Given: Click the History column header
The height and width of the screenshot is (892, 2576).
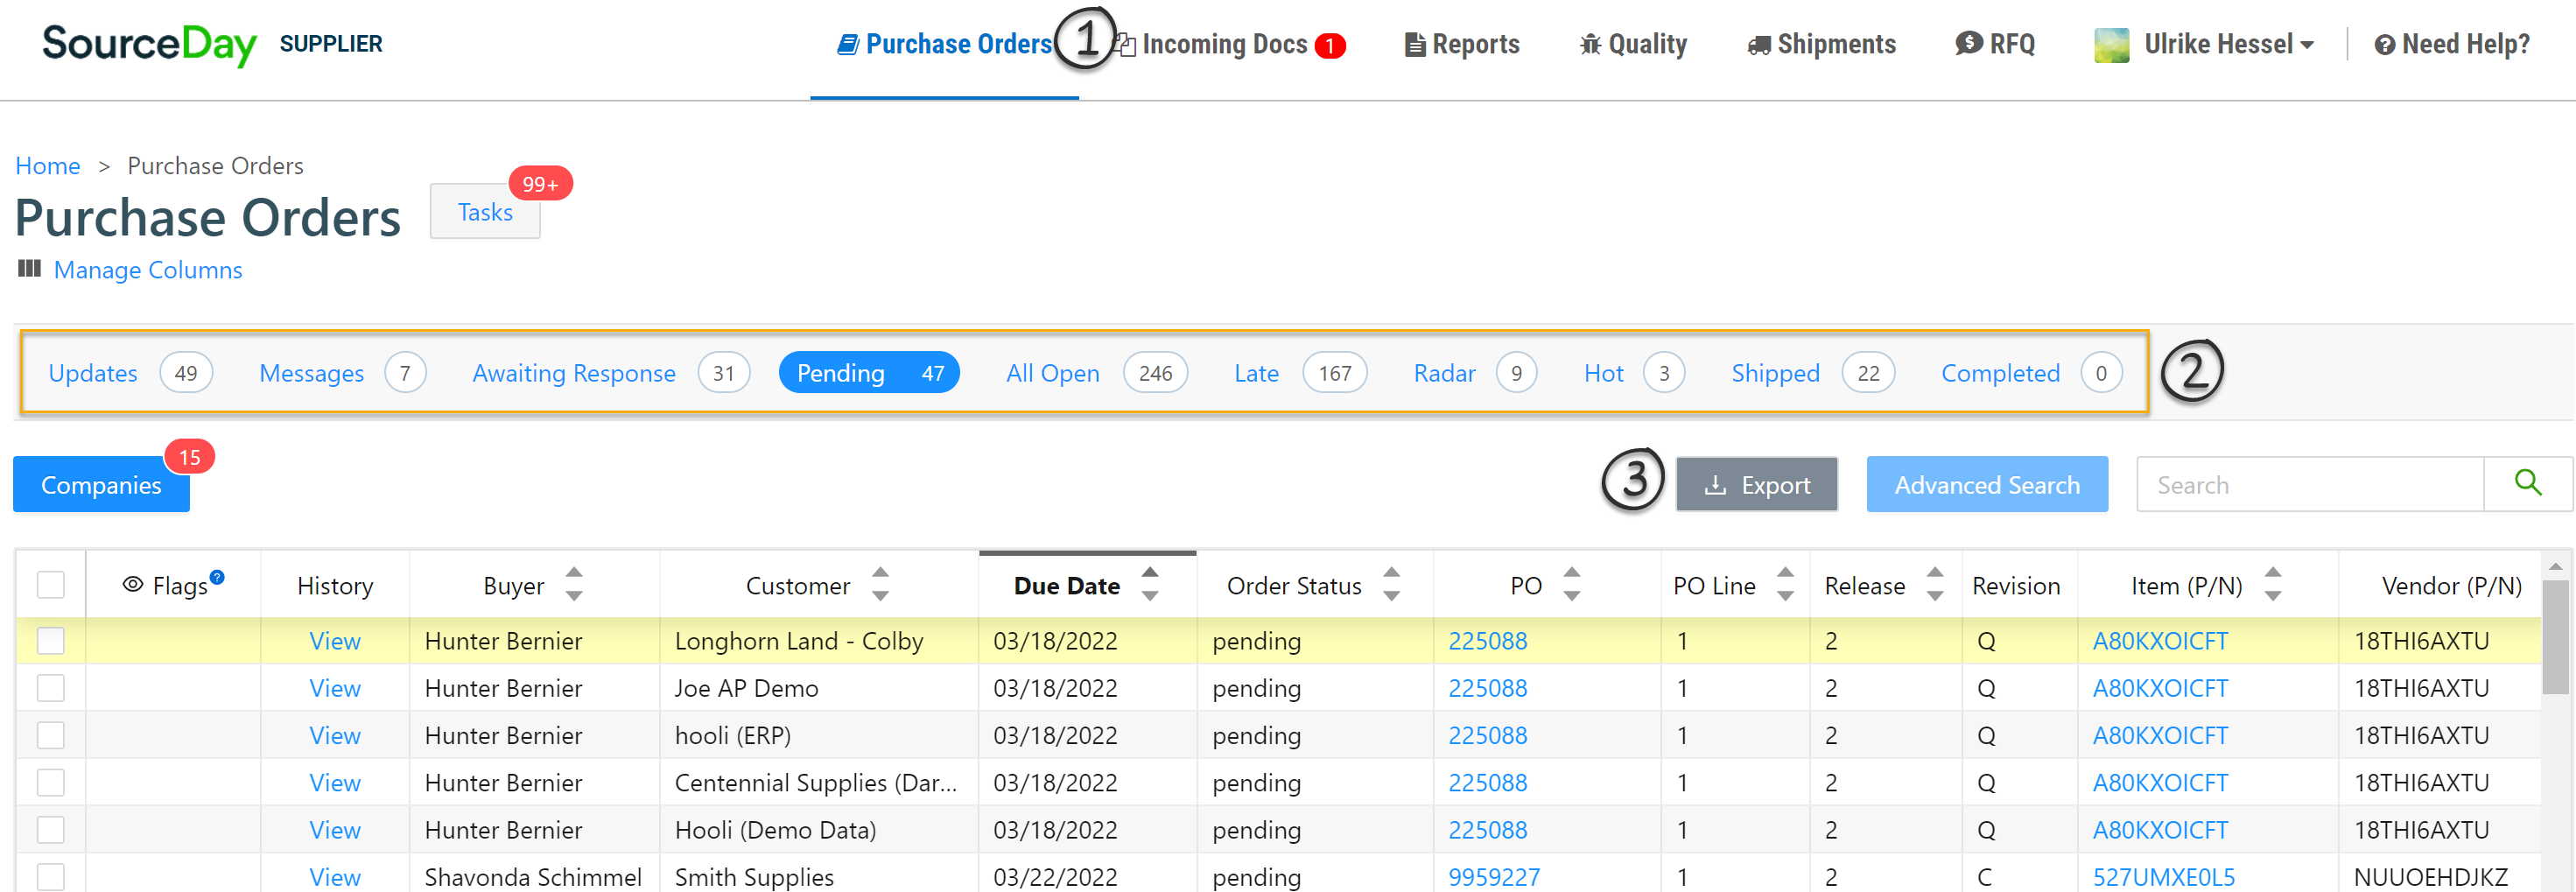Looking at the screenshot, I should pos(335,585).
